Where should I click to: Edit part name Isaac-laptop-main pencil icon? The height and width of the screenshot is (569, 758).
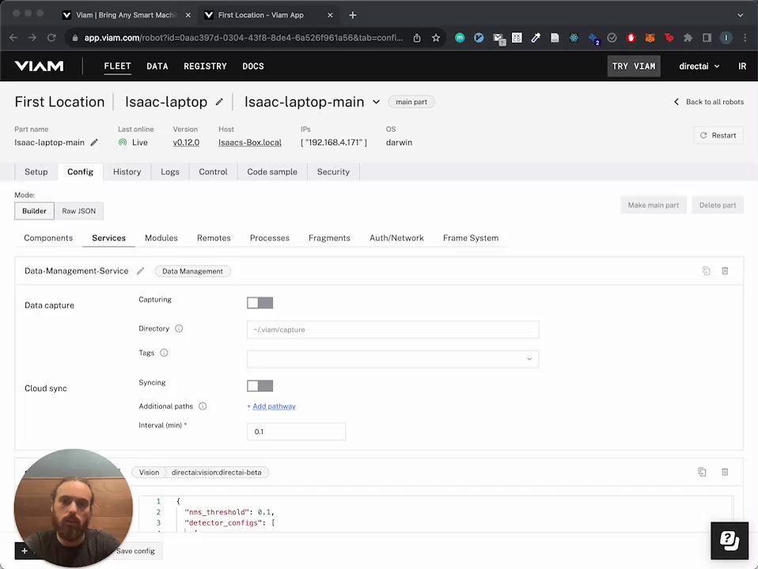[94, 142]
